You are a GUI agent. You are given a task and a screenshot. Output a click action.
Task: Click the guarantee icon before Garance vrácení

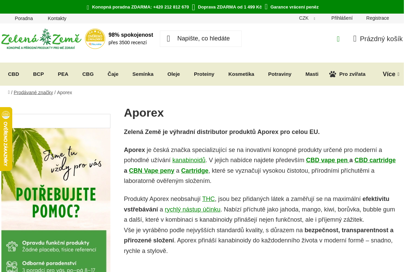266,7
